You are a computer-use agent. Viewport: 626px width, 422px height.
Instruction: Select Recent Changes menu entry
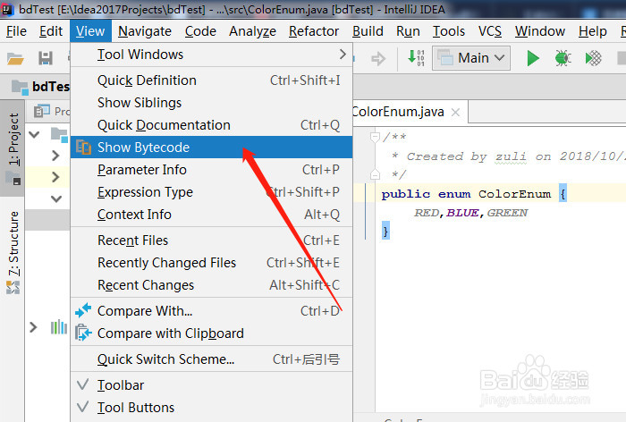[212, 285]
